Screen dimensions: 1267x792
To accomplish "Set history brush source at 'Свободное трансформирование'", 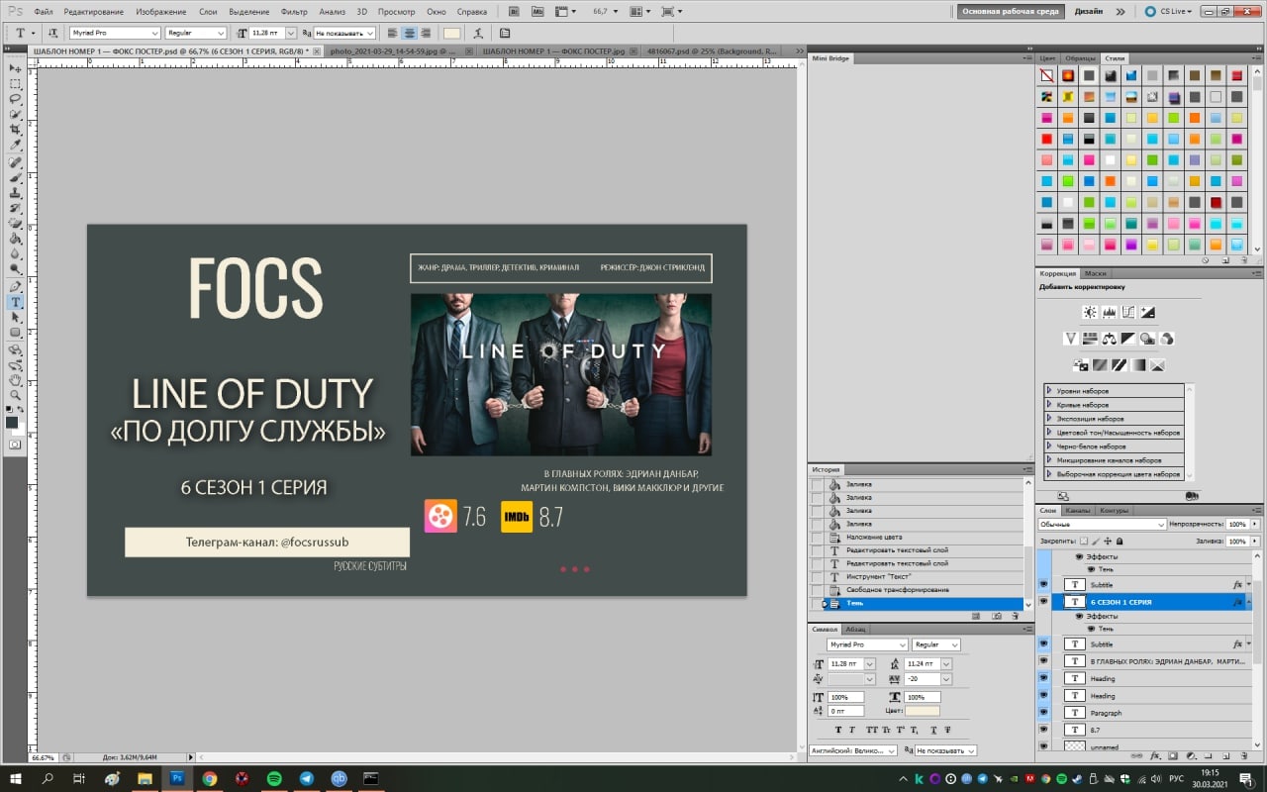I will point(817,590).
